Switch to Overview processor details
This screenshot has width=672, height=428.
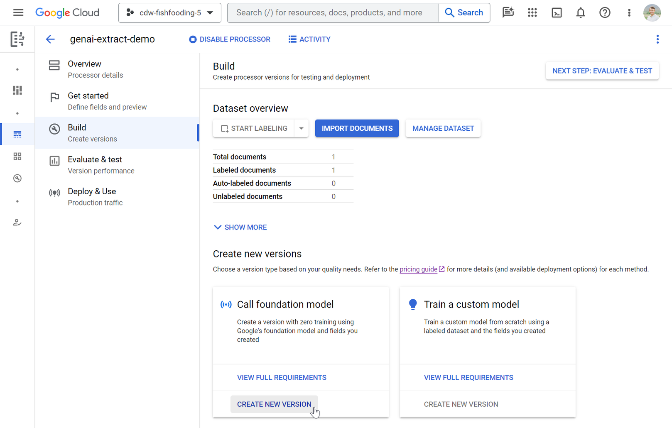(x=117, y=69)
